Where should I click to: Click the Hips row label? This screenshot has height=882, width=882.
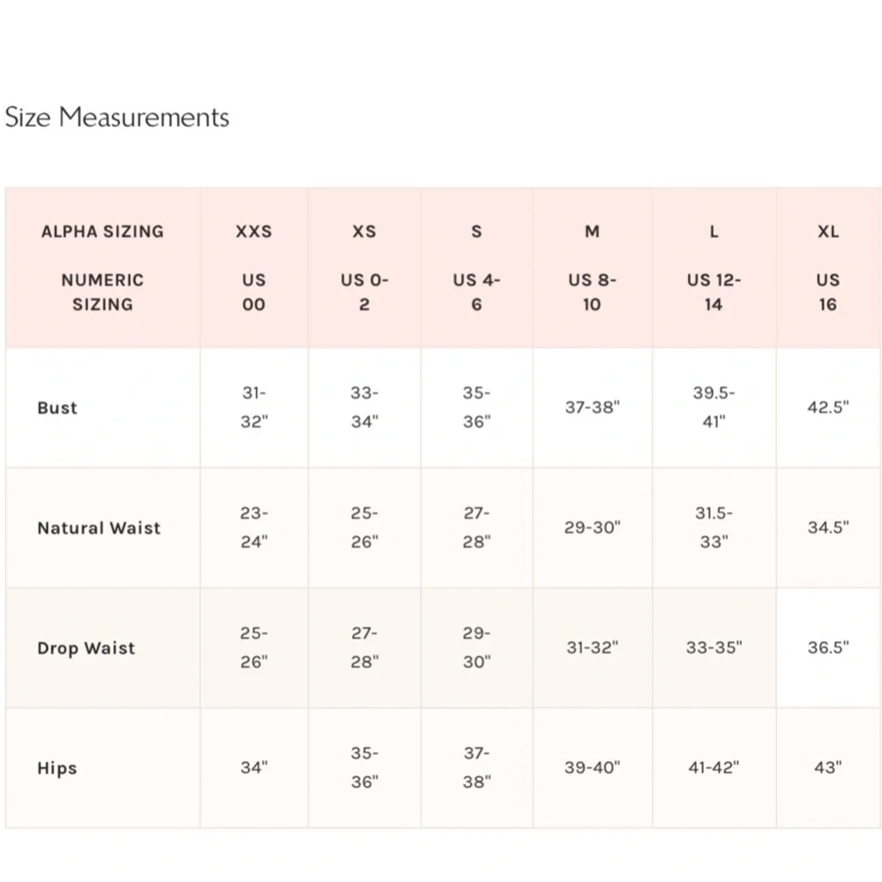(56, 768)
